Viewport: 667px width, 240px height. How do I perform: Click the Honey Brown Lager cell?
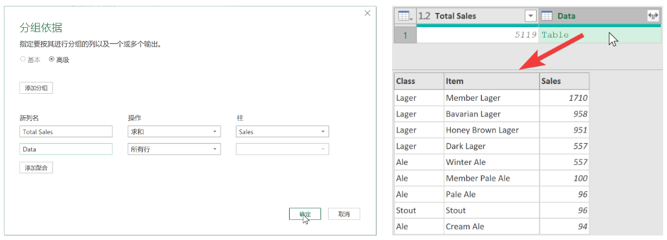pos(492,130)
